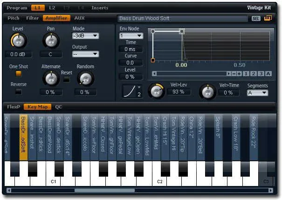Click the keyboard icon beside SEL
This screenshot has width=282, height=200.
click(268, 19)
